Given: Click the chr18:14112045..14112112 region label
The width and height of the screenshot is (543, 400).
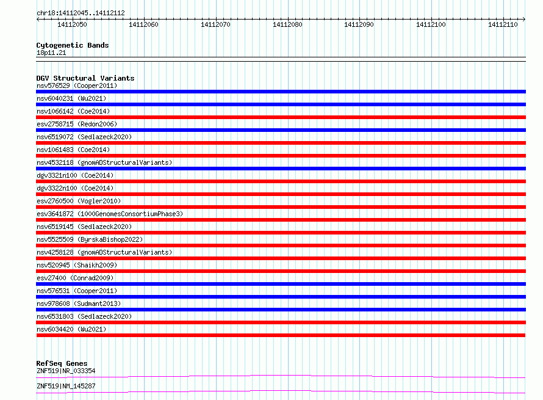Looking at the screenshot, I should coord(81,13).
